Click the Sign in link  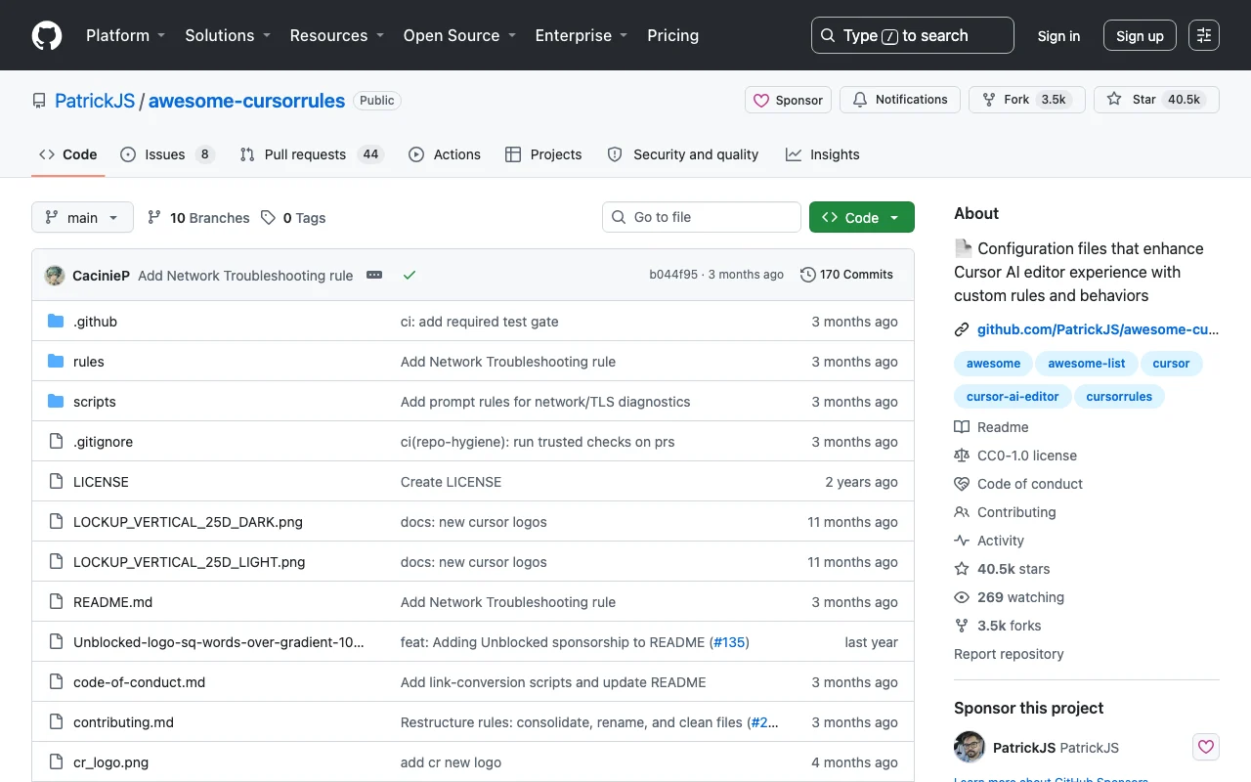(x=1058, y=35)
